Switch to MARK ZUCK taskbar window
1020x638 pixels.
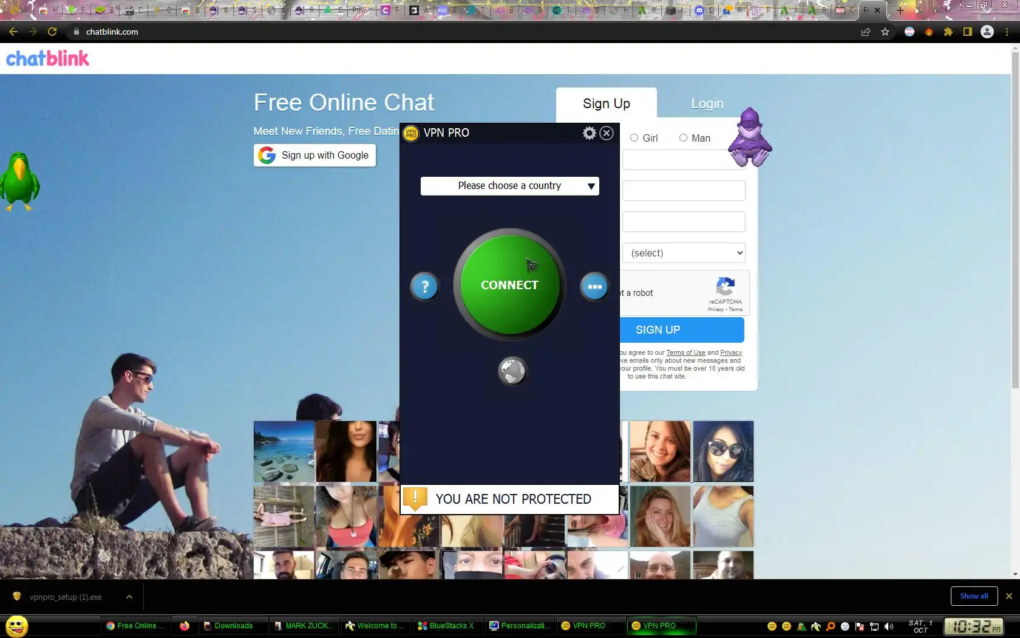point(304,626)
